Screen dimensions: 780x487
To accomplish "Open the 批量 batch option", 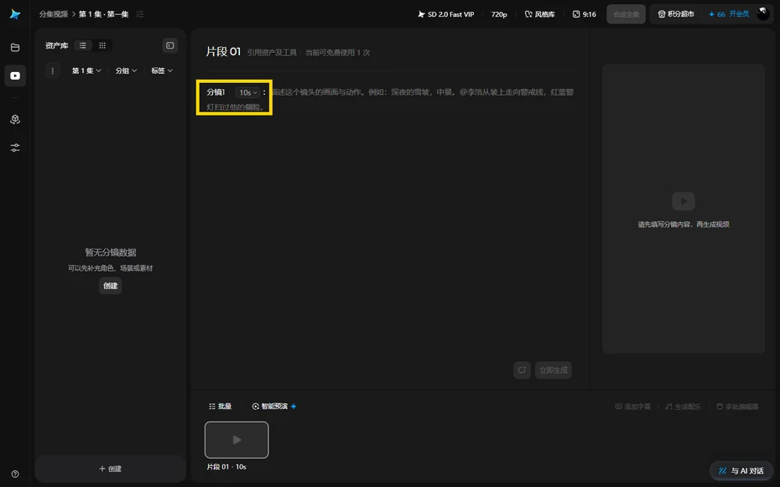I will [221, 407].
